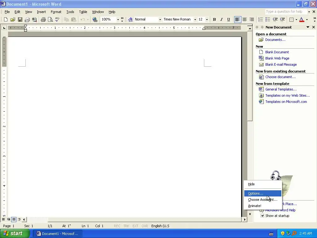Switch to Print Layout View button

(x=14, y=219)
